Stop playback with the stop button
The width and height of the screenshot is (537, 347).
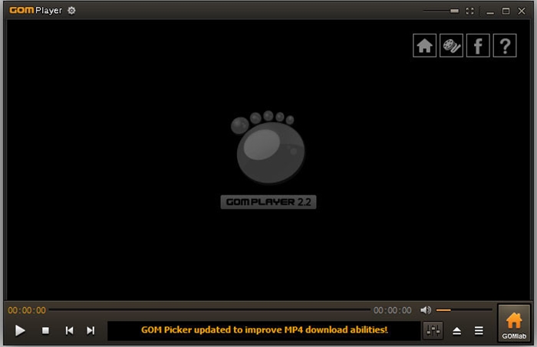coord(45,331)
